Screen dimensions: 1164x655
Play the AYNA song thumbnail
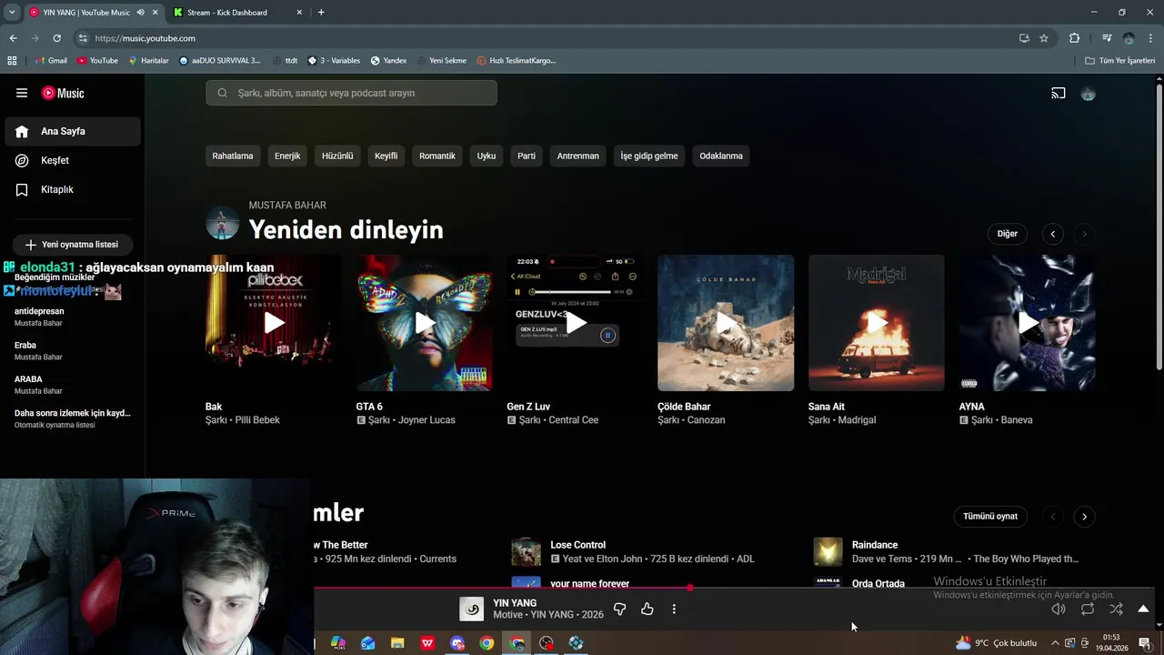1028,323
